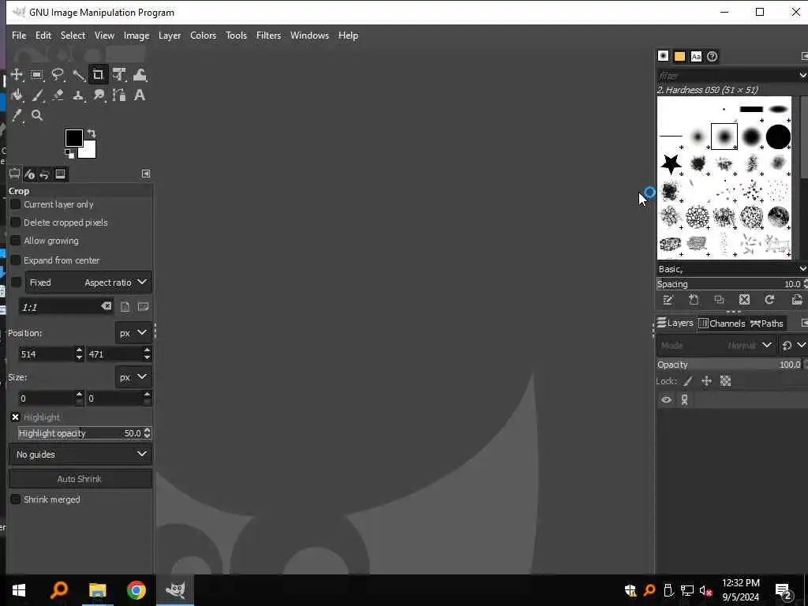808x606 pixels.
Task: Swap foreground and background colors
Action: click(x=92, y=133)
